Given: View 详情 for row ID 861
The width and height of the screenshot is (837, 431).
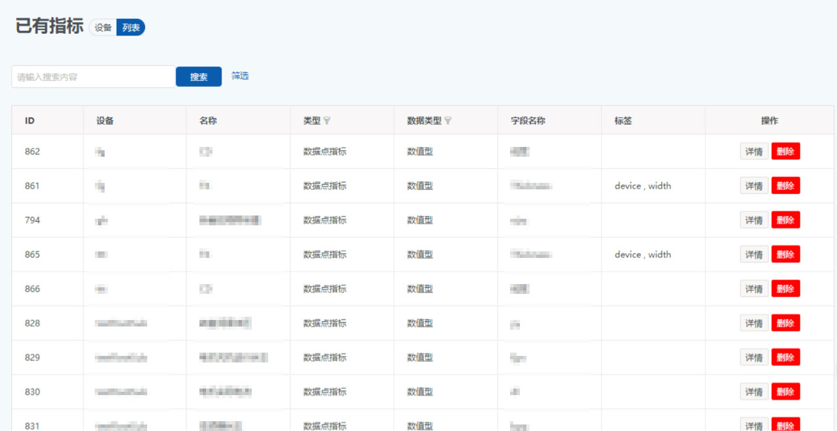Looking at the screenshot, I should pos(754,186).
